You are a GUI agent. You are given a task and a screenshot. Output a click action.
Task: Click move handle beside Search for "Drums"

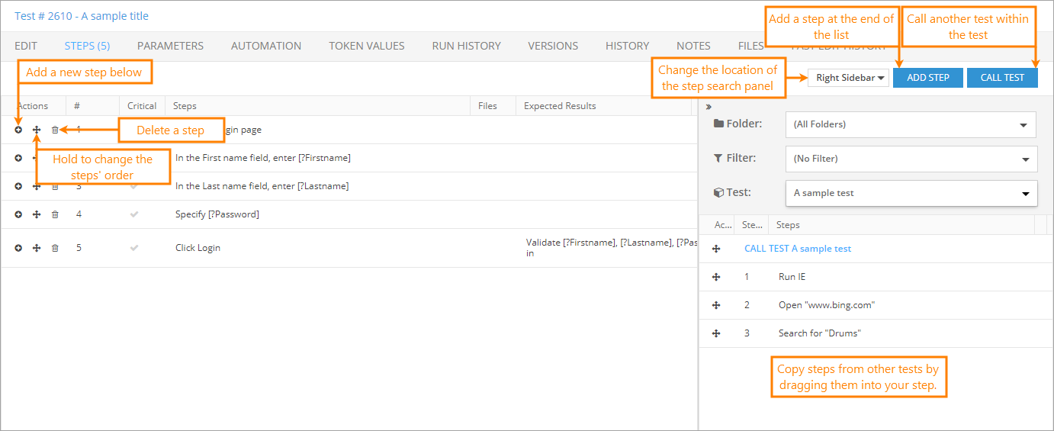(x=716, y=333)
